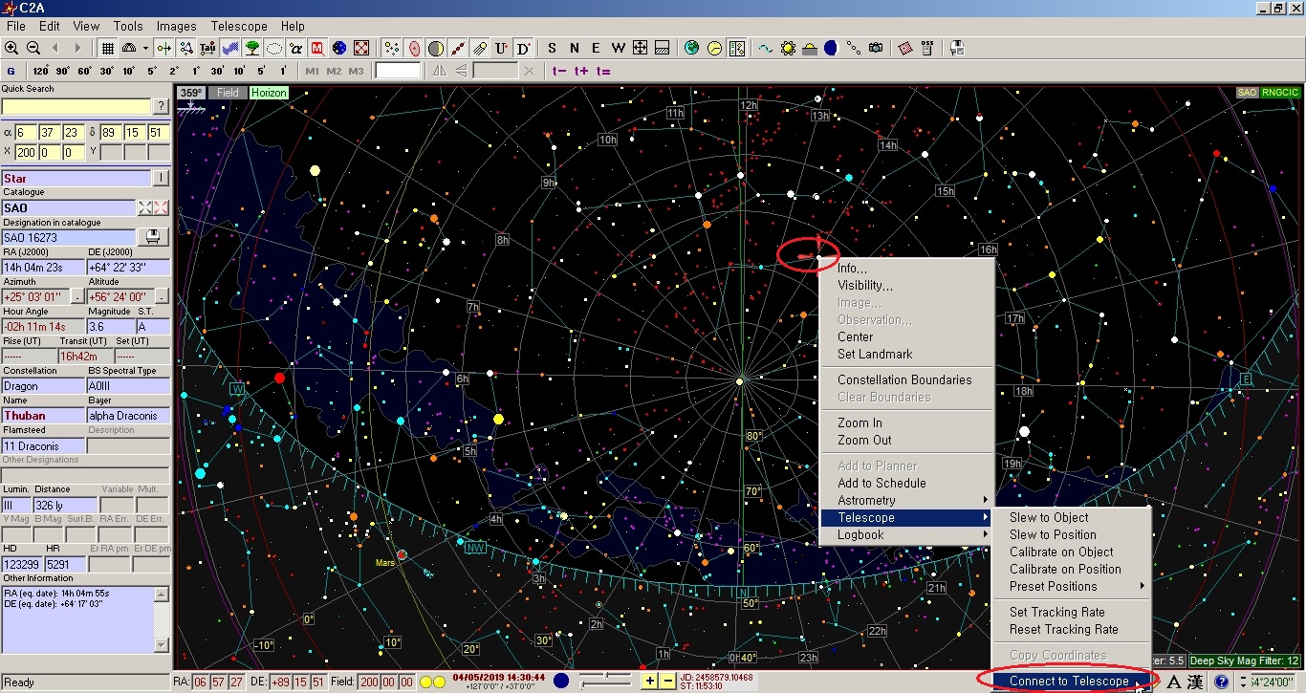Open the yellow clock date-time icon
The height and width of the screenshot is (693, 1306).
pos(714,48)
